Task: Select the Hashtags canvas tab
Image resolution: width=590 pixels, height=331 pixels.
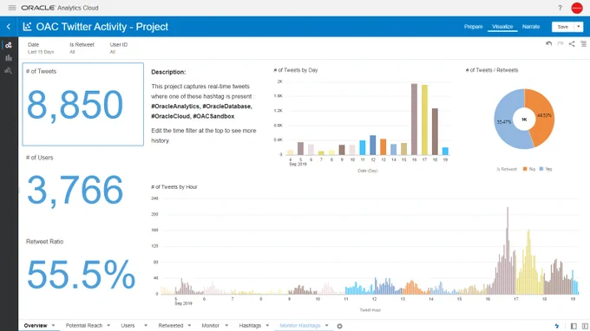Action: point(250,325)
